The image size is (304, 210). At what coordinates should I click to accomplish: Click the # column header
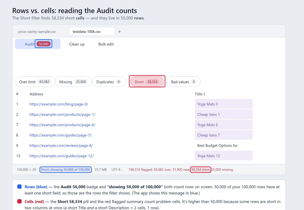coord(17,94)
